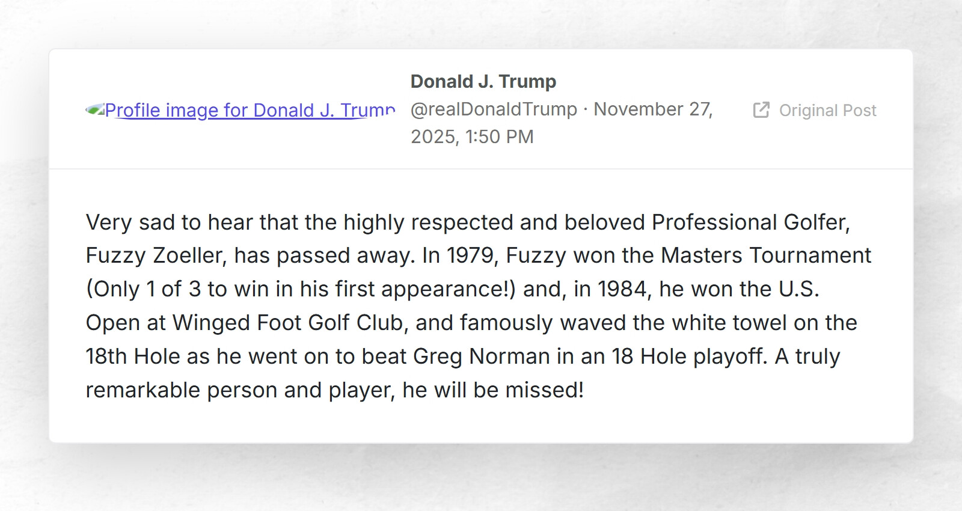
Task: Click 'Fuzzy Zoeller' name in post body
Action: click(x=155, y=256)
